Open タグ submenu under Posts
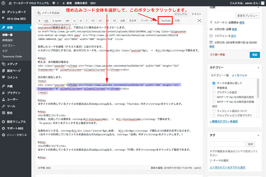The width and height of the screenshot is (266, 177). pyautogui.click(x=5, y=51)
